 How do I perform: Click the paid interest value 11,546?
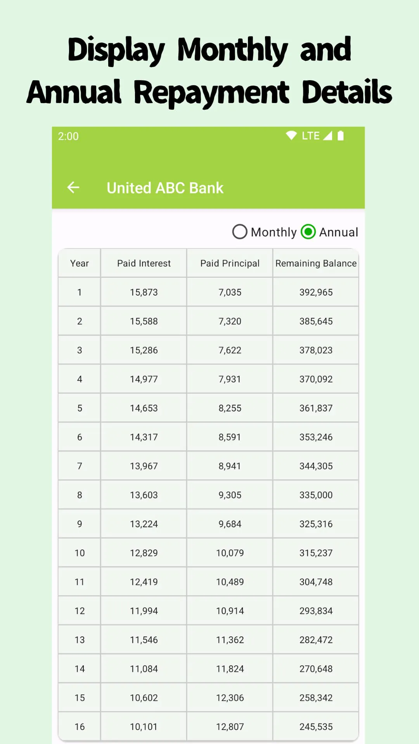pyautogui.click(x=144, y=639)
